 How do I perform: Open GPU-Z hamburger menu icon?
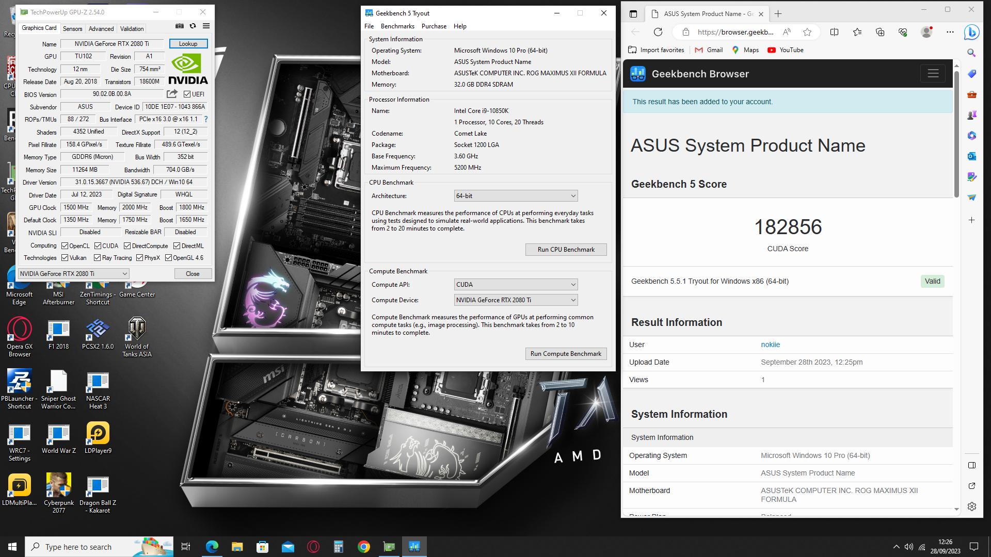pyautogui.click(x=206, y=26)
